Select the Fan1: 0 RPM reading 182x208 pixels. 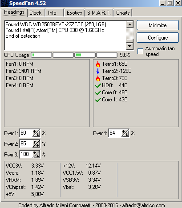click(20, 64)
